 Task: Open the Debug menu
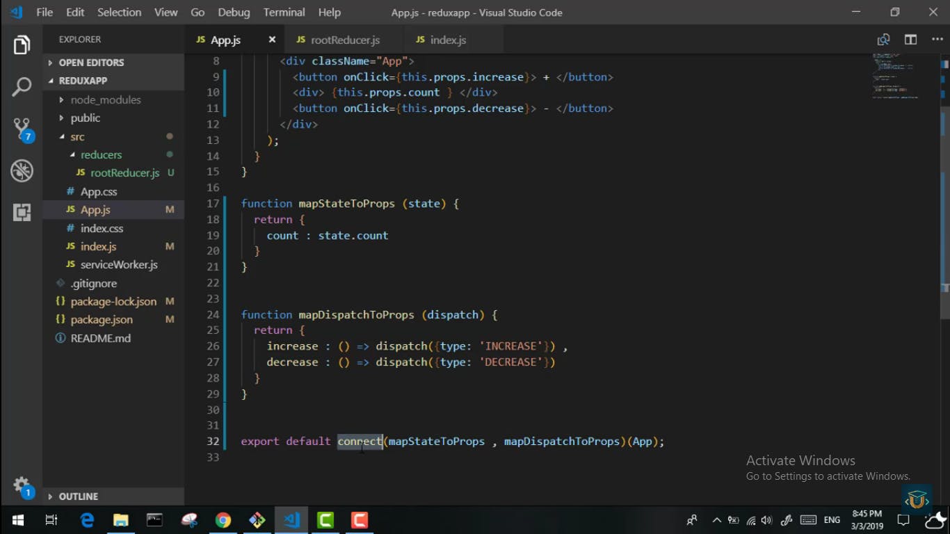[234, 13]
